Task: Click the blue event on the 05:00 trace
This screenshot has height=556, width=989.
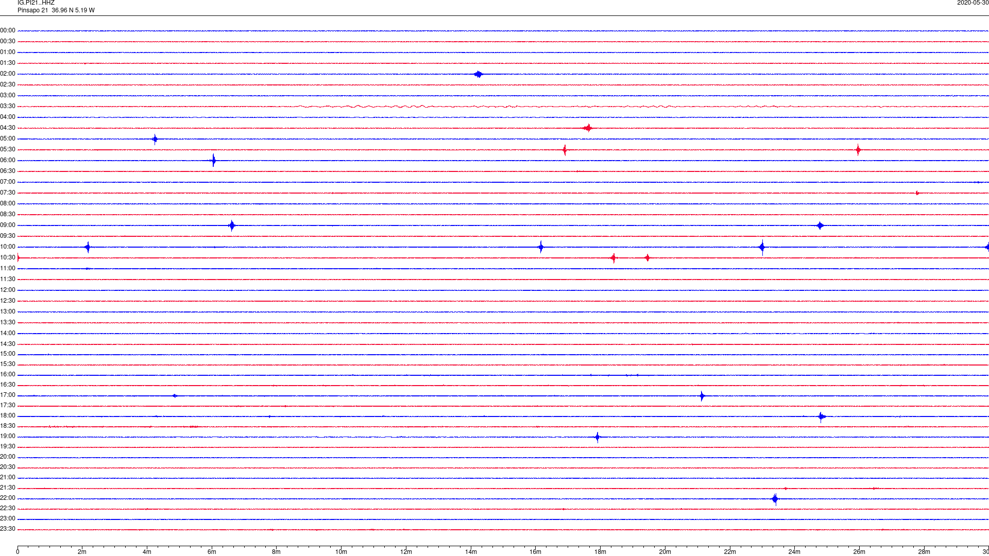Action: click(155, 139)
